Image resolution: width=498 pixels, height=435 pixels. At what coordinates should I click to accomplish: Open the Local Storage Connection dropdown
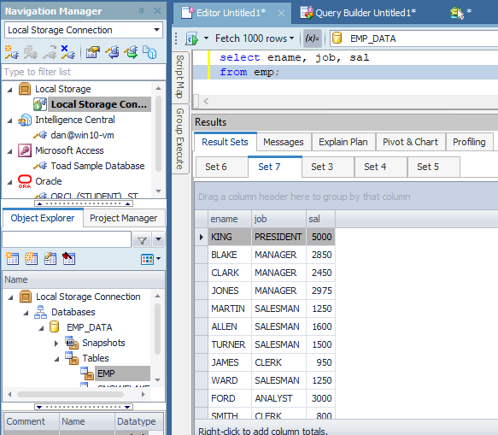[84, 30]
